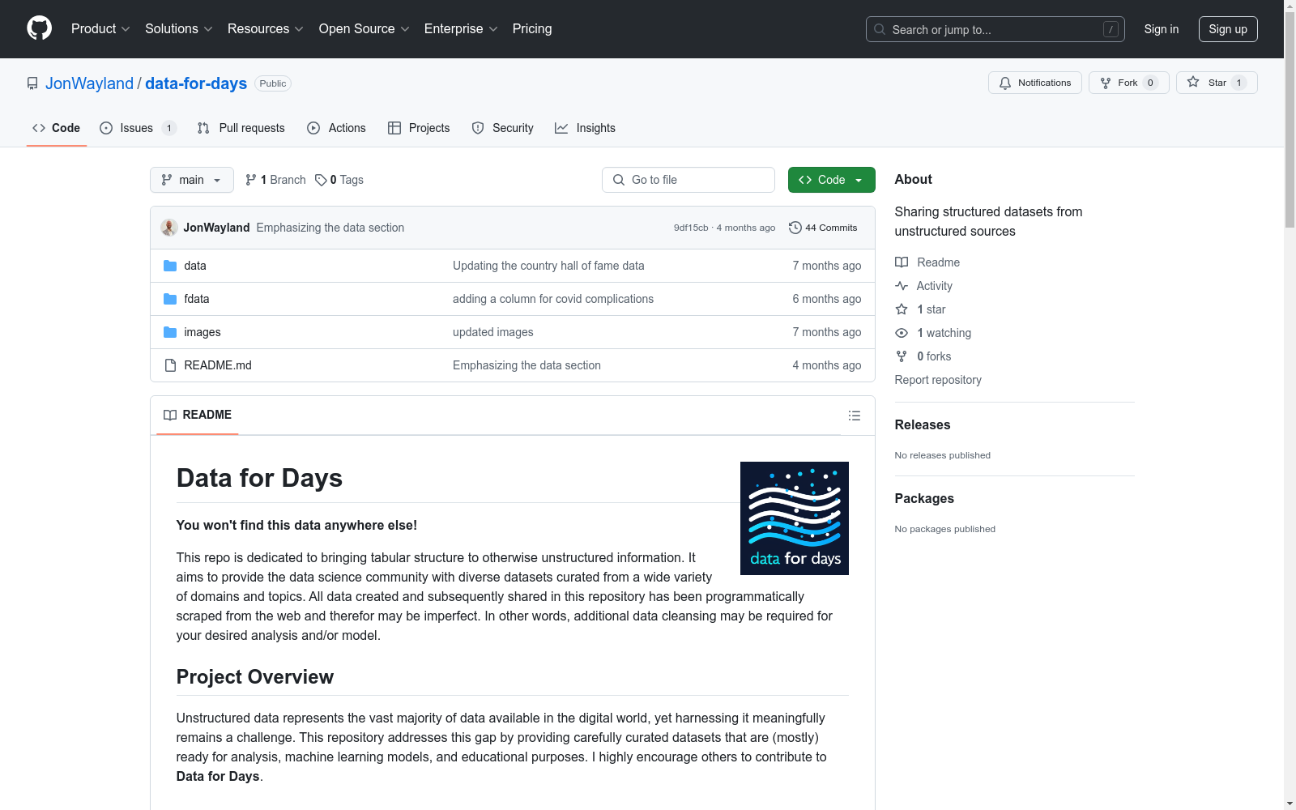This screenshot has height=810, width=1296.
Task: Open 'Emphasizing the data section' commit message in header
Action: (330, 228)
